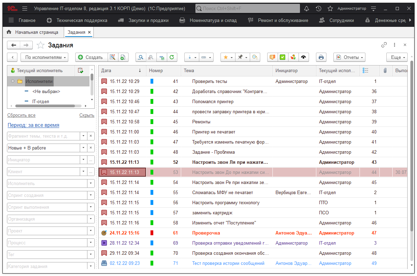This screenshot has height=276, width=417.
Task: Toggle the eye watch icon in toolbar
Action: (x=304, y=58)
